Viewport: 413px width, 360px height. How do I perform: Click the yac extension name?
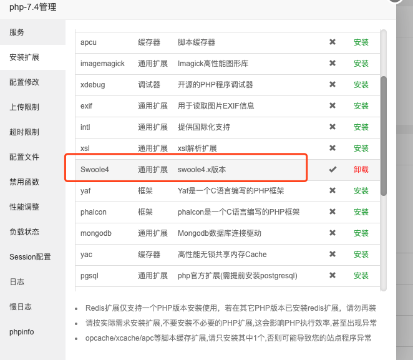click(x=86, y=255)
